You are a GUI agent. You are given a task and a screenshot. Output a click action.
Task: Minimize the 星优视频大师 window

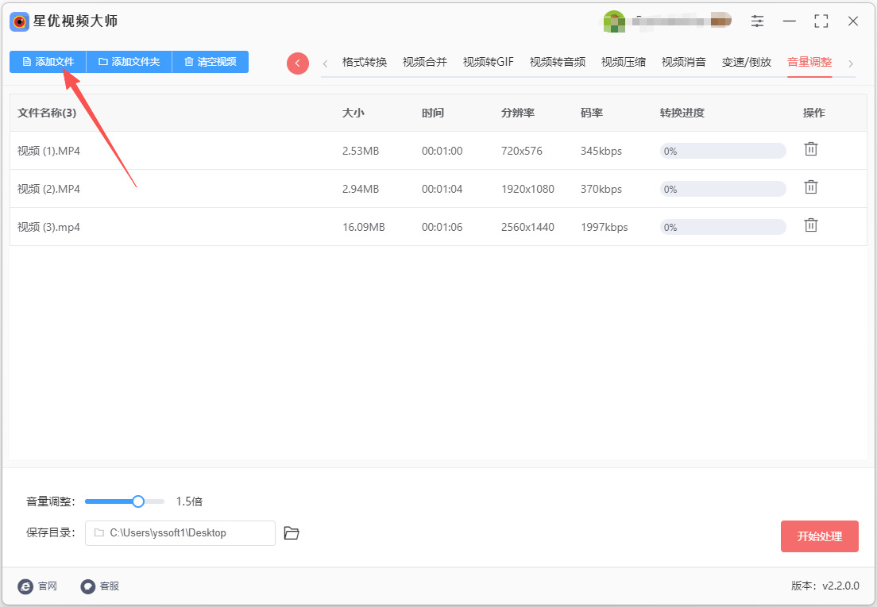click(789, 21)
